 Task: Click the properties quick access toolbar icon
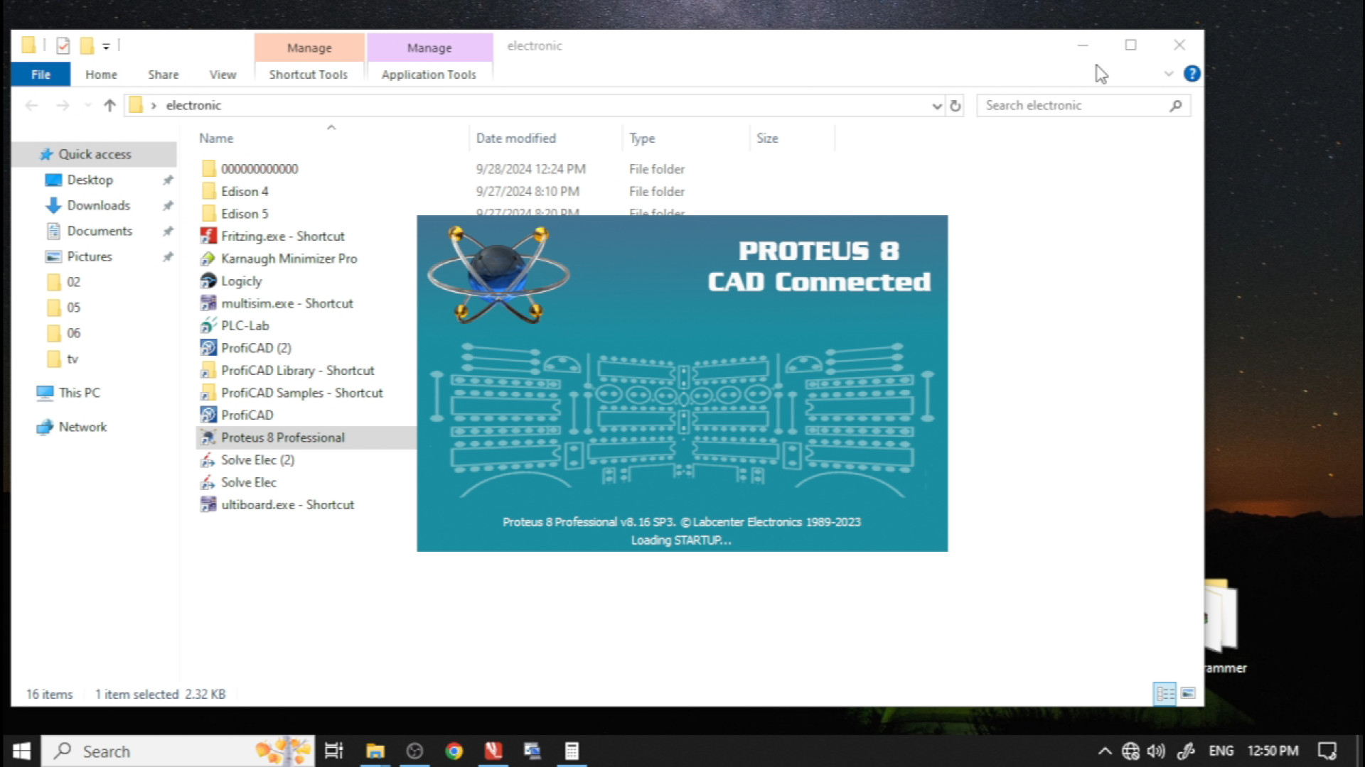point(63,45)
